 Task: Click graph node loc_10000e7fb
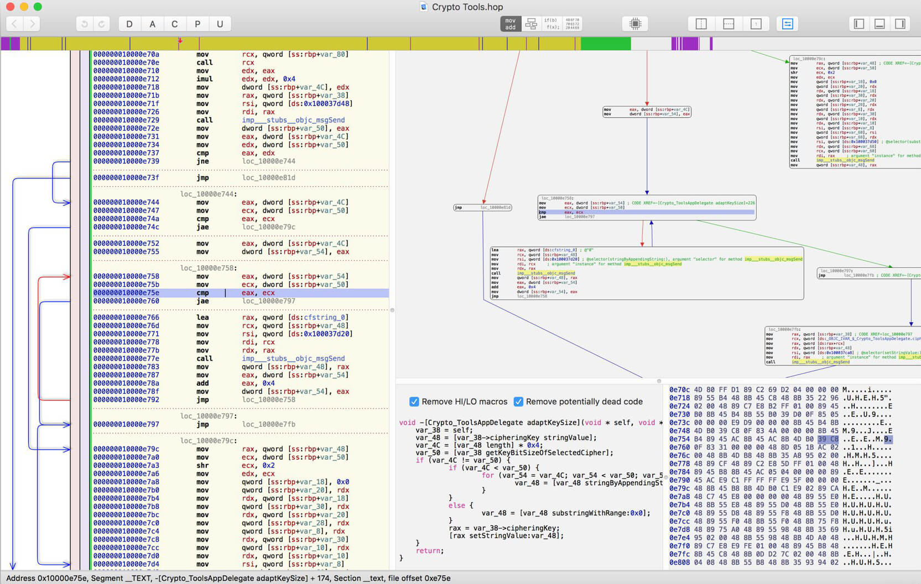pos(842,346)
